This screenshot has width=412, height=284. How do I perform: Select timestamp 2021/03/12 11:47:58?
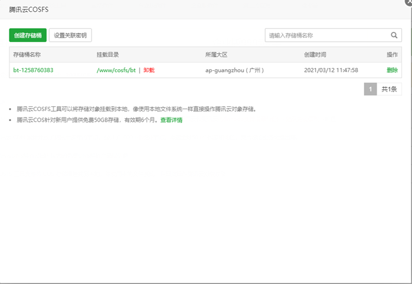pos(331,70)
